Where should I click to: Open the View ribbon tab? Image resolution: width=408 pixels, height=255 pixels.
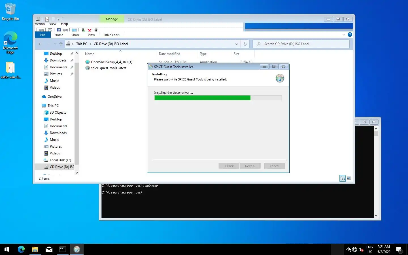tap(91, 35)
